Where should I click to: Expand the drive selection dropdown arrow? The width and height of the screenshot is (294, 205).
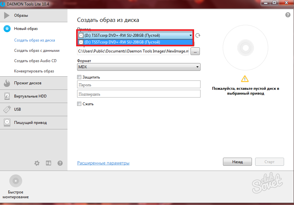pos(191,35)
